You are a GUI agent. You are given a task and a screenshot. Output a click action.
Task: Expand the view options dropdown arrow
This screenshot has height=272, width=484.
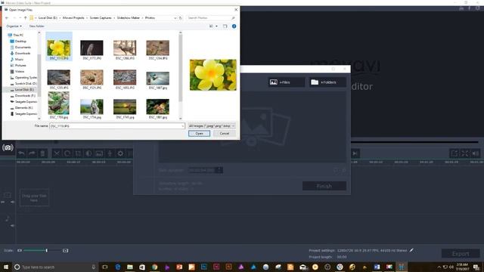tap(217, 26)
